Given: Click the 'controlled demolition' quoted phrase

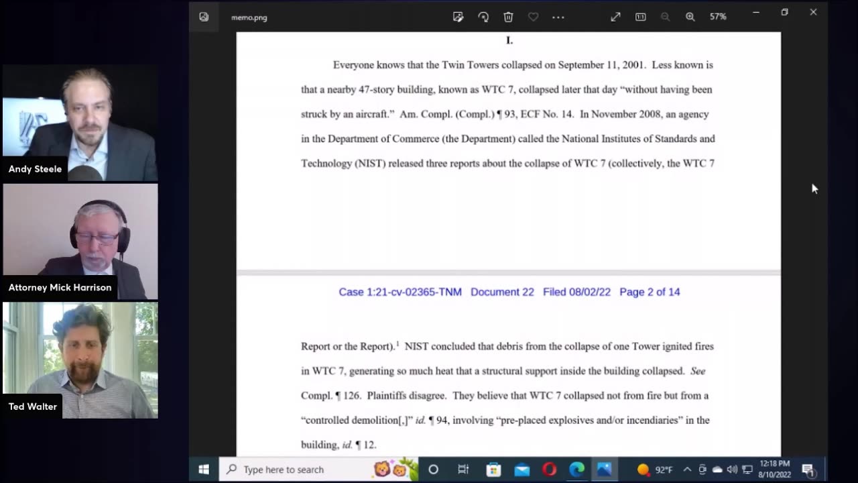Looking at the screenshot, I should (x=357, y=420).
